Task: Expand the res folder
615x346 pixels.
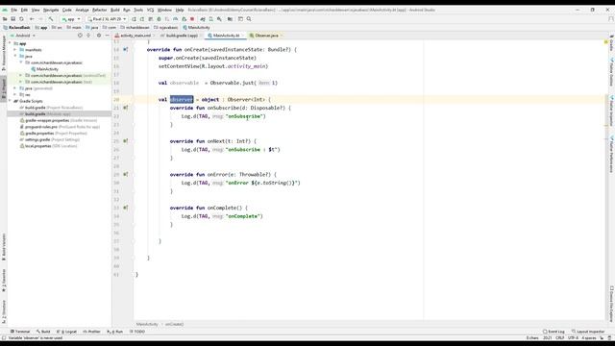Action: pyautogui.click(x=15, y=94)
